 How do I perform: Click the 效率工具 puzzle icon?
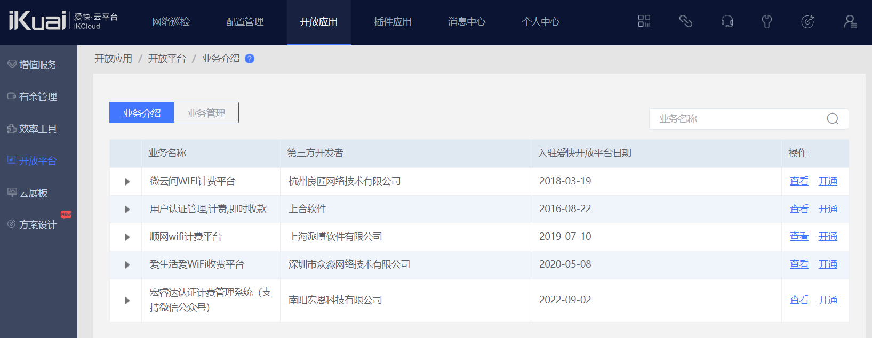[12, 128]
